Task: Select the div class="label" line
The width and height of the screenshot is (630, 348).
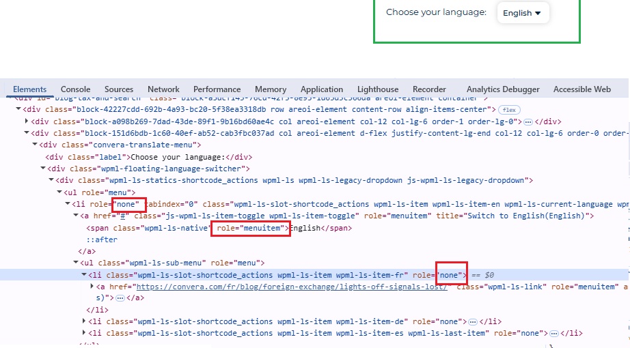Action: (149, 157)
